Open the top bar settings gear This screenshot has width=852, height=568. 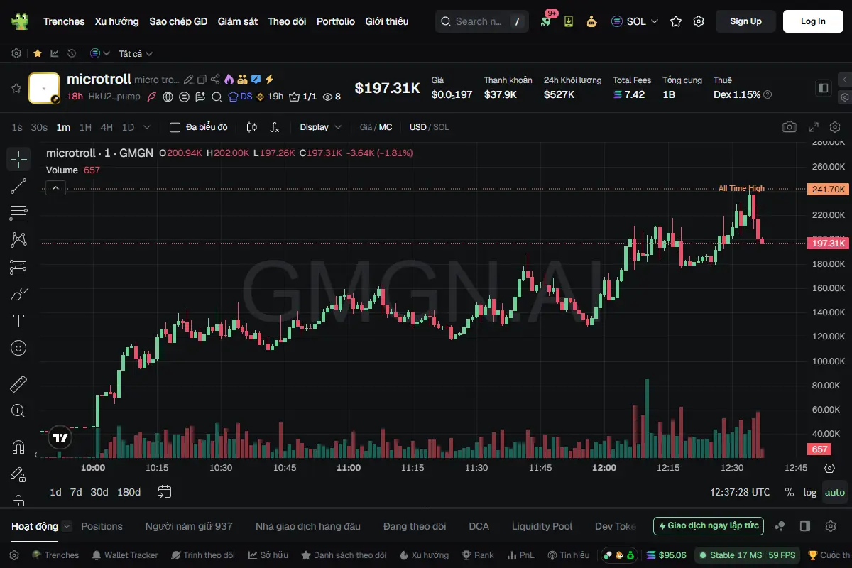coord(699,21)
